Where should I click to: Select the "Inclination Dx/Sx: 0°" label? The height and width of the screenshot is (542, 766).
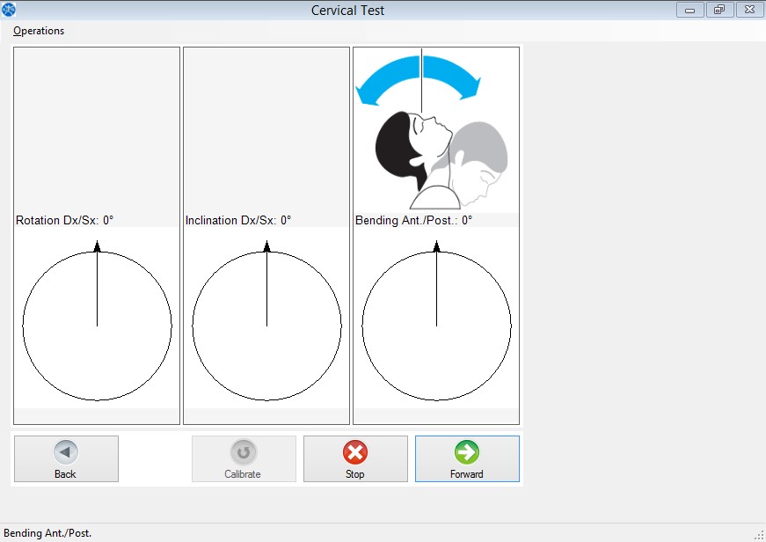pyautogui.click(x=238, y=221)
